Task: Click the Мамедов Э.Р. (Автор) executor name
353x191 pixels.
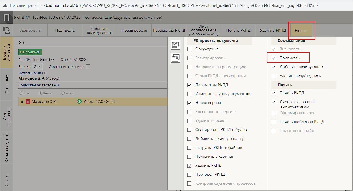Action: (39, 78)
